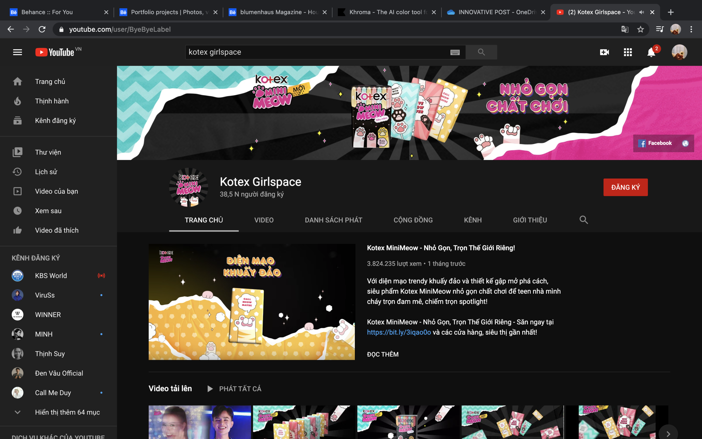Viewport: 702px width, 439px height.
Task: Open the notifications bell
Action: [x=651, y=53]
